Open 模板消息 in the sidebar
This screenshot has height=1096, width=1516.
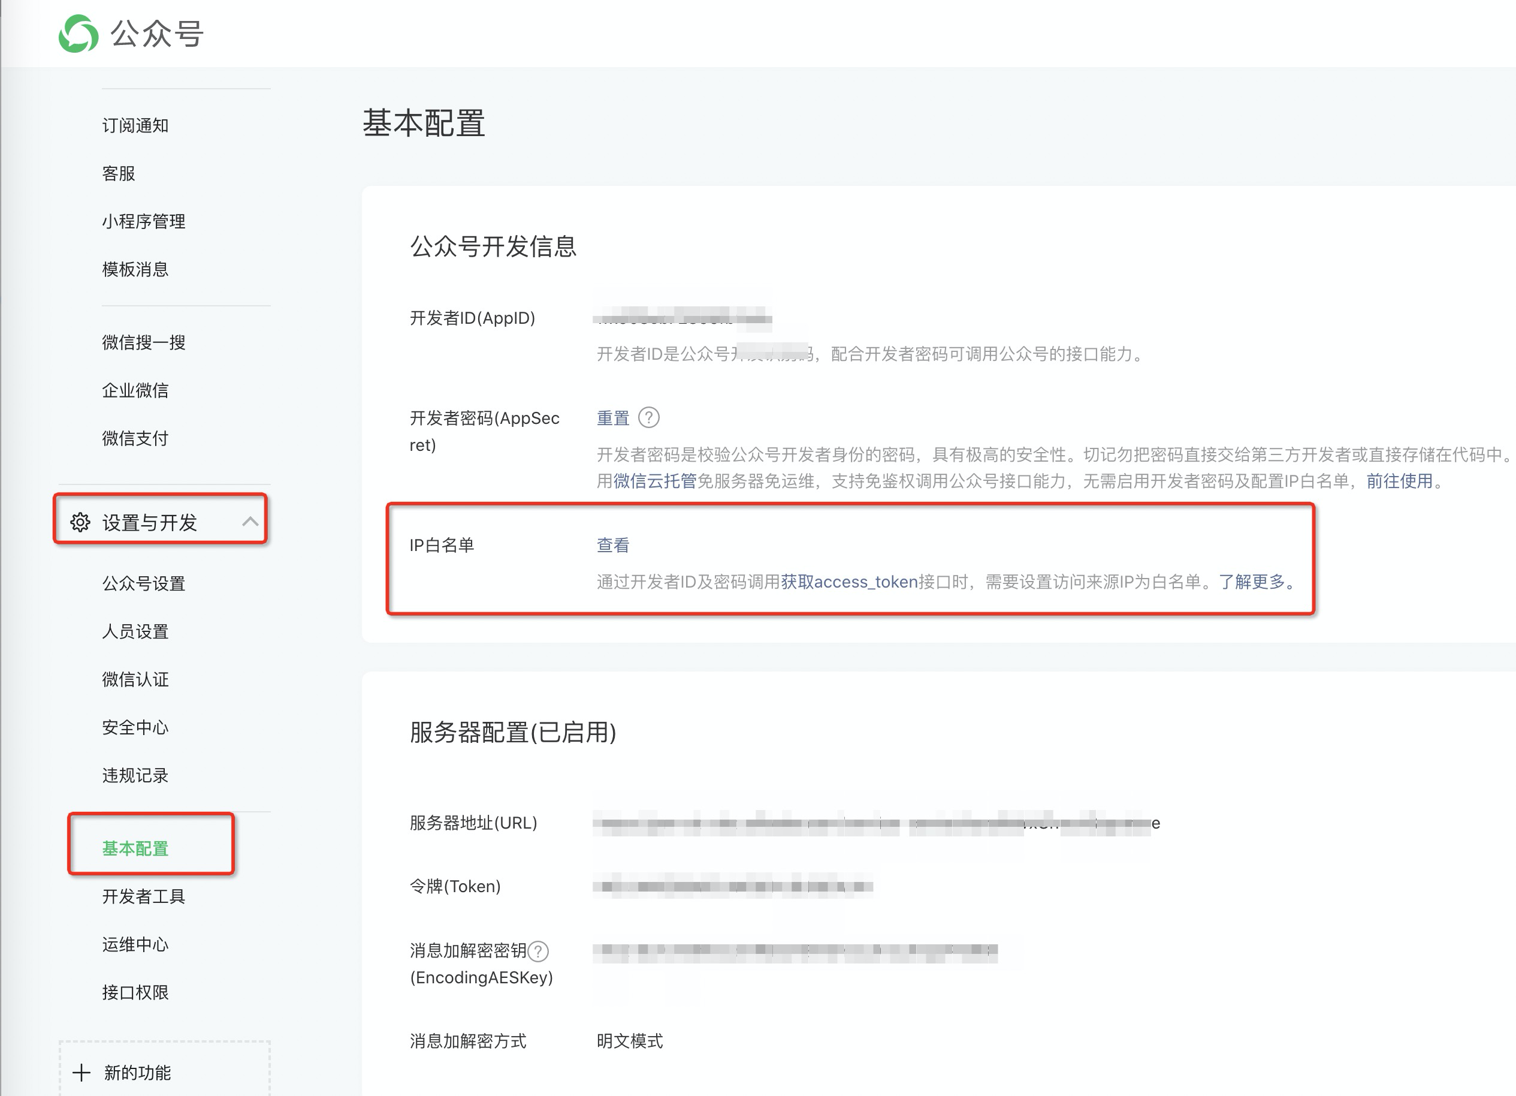coord(135,269)
